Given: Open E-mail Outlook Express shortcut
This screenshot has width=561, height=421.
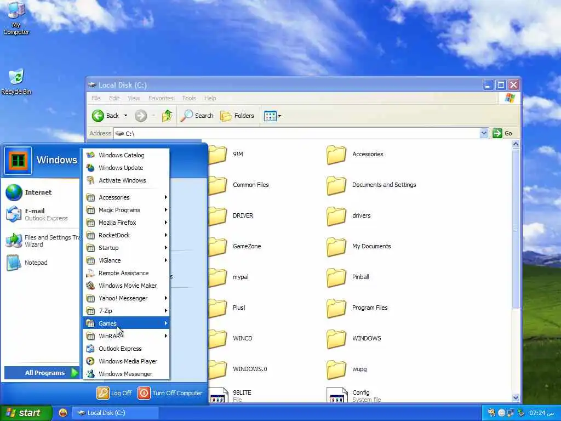Looking at the screenshot, I should point(41,214).
